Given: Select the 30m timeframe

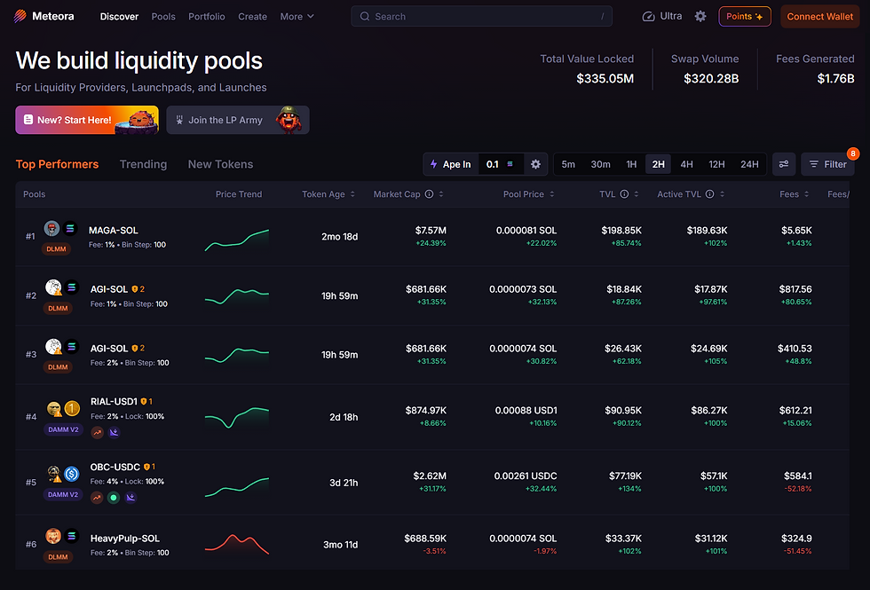Looking at the screenshot, I should coord(600,164).
